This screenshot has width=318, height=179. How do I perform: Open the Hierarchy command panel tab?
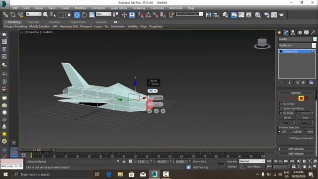click(293, 32)
